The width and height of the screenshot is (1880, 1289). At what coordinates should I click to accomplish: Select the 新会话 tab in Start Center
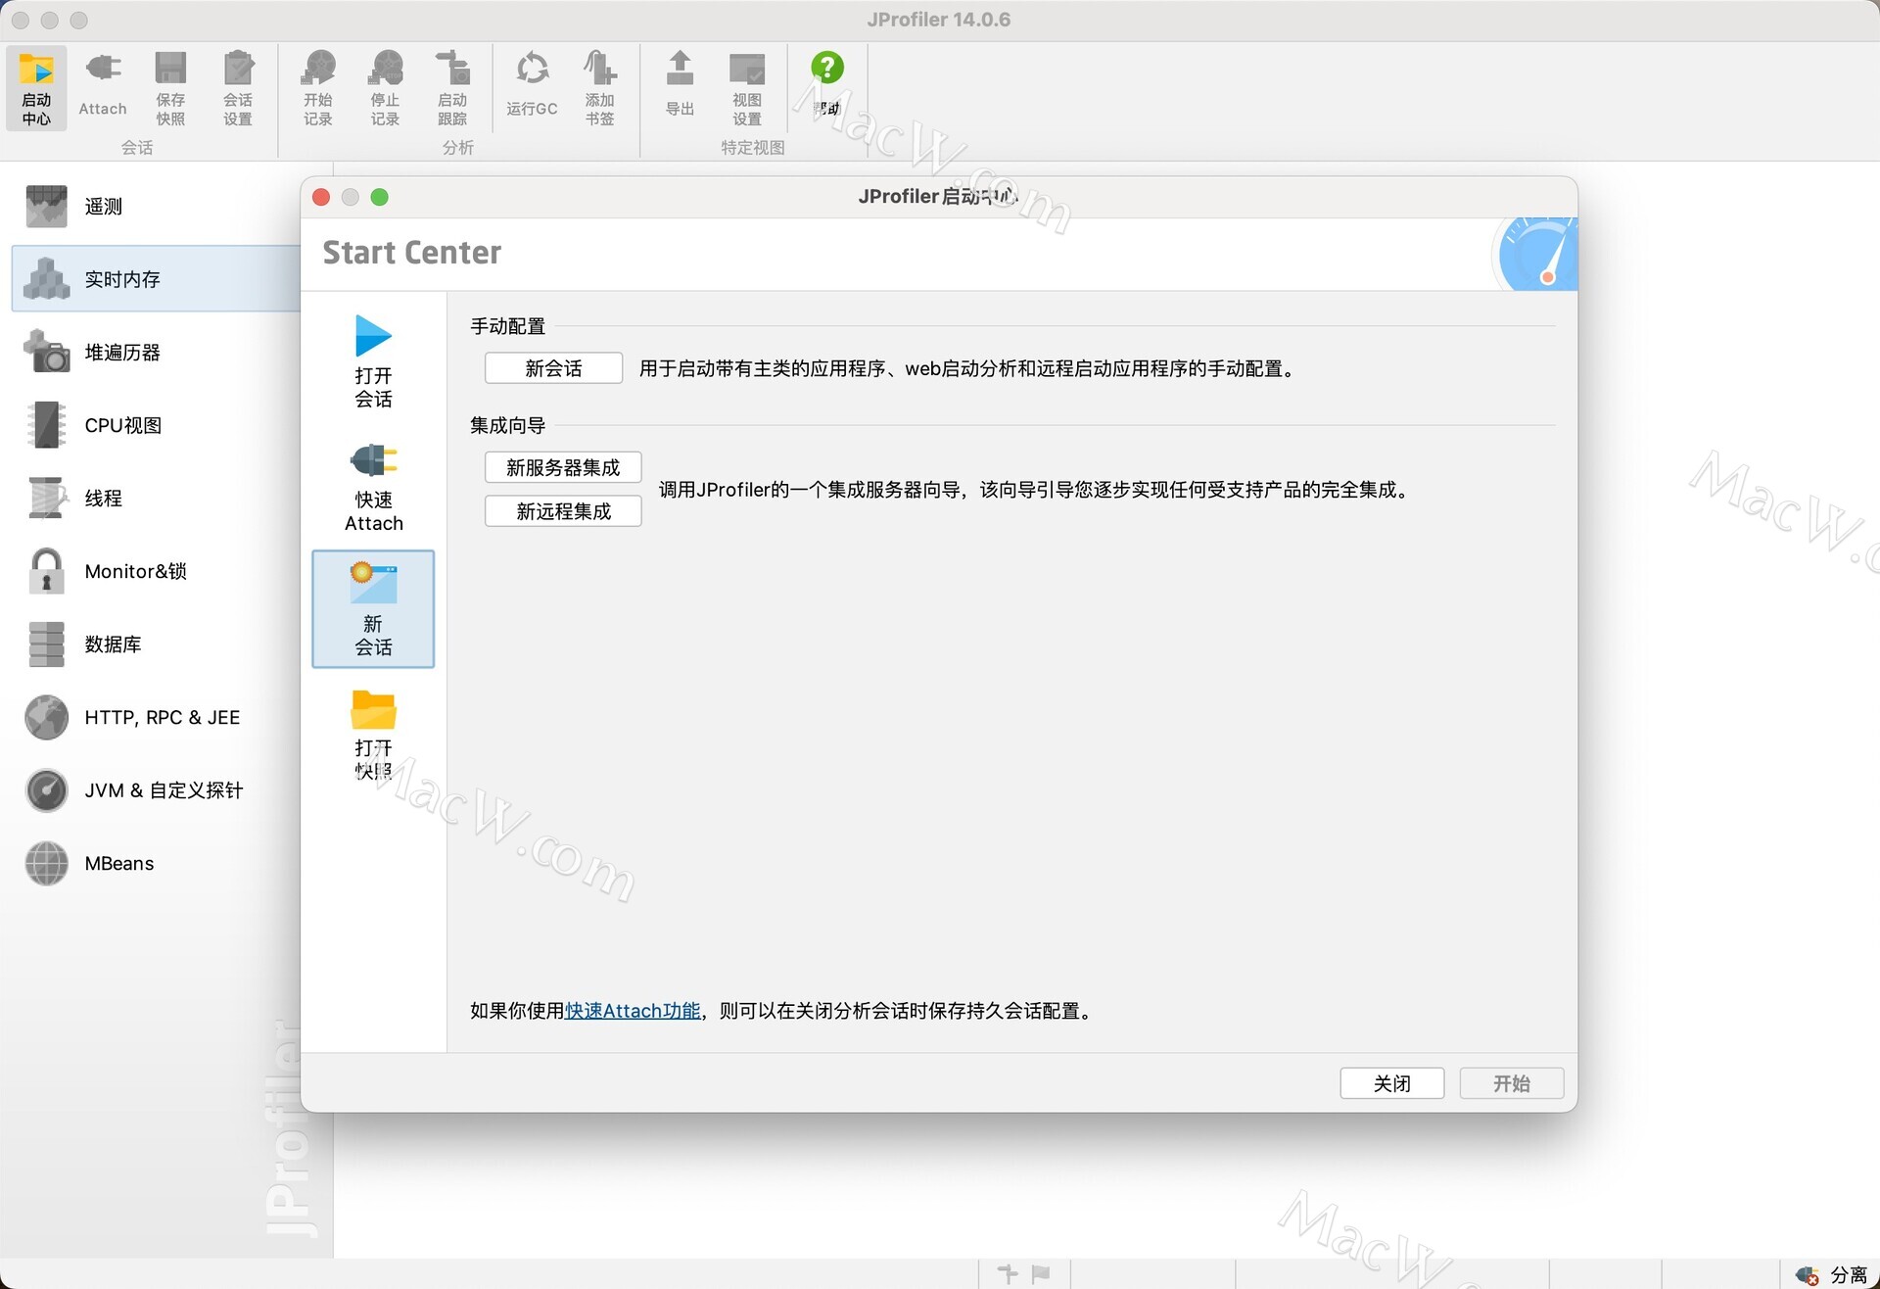(x=373, y=609)
